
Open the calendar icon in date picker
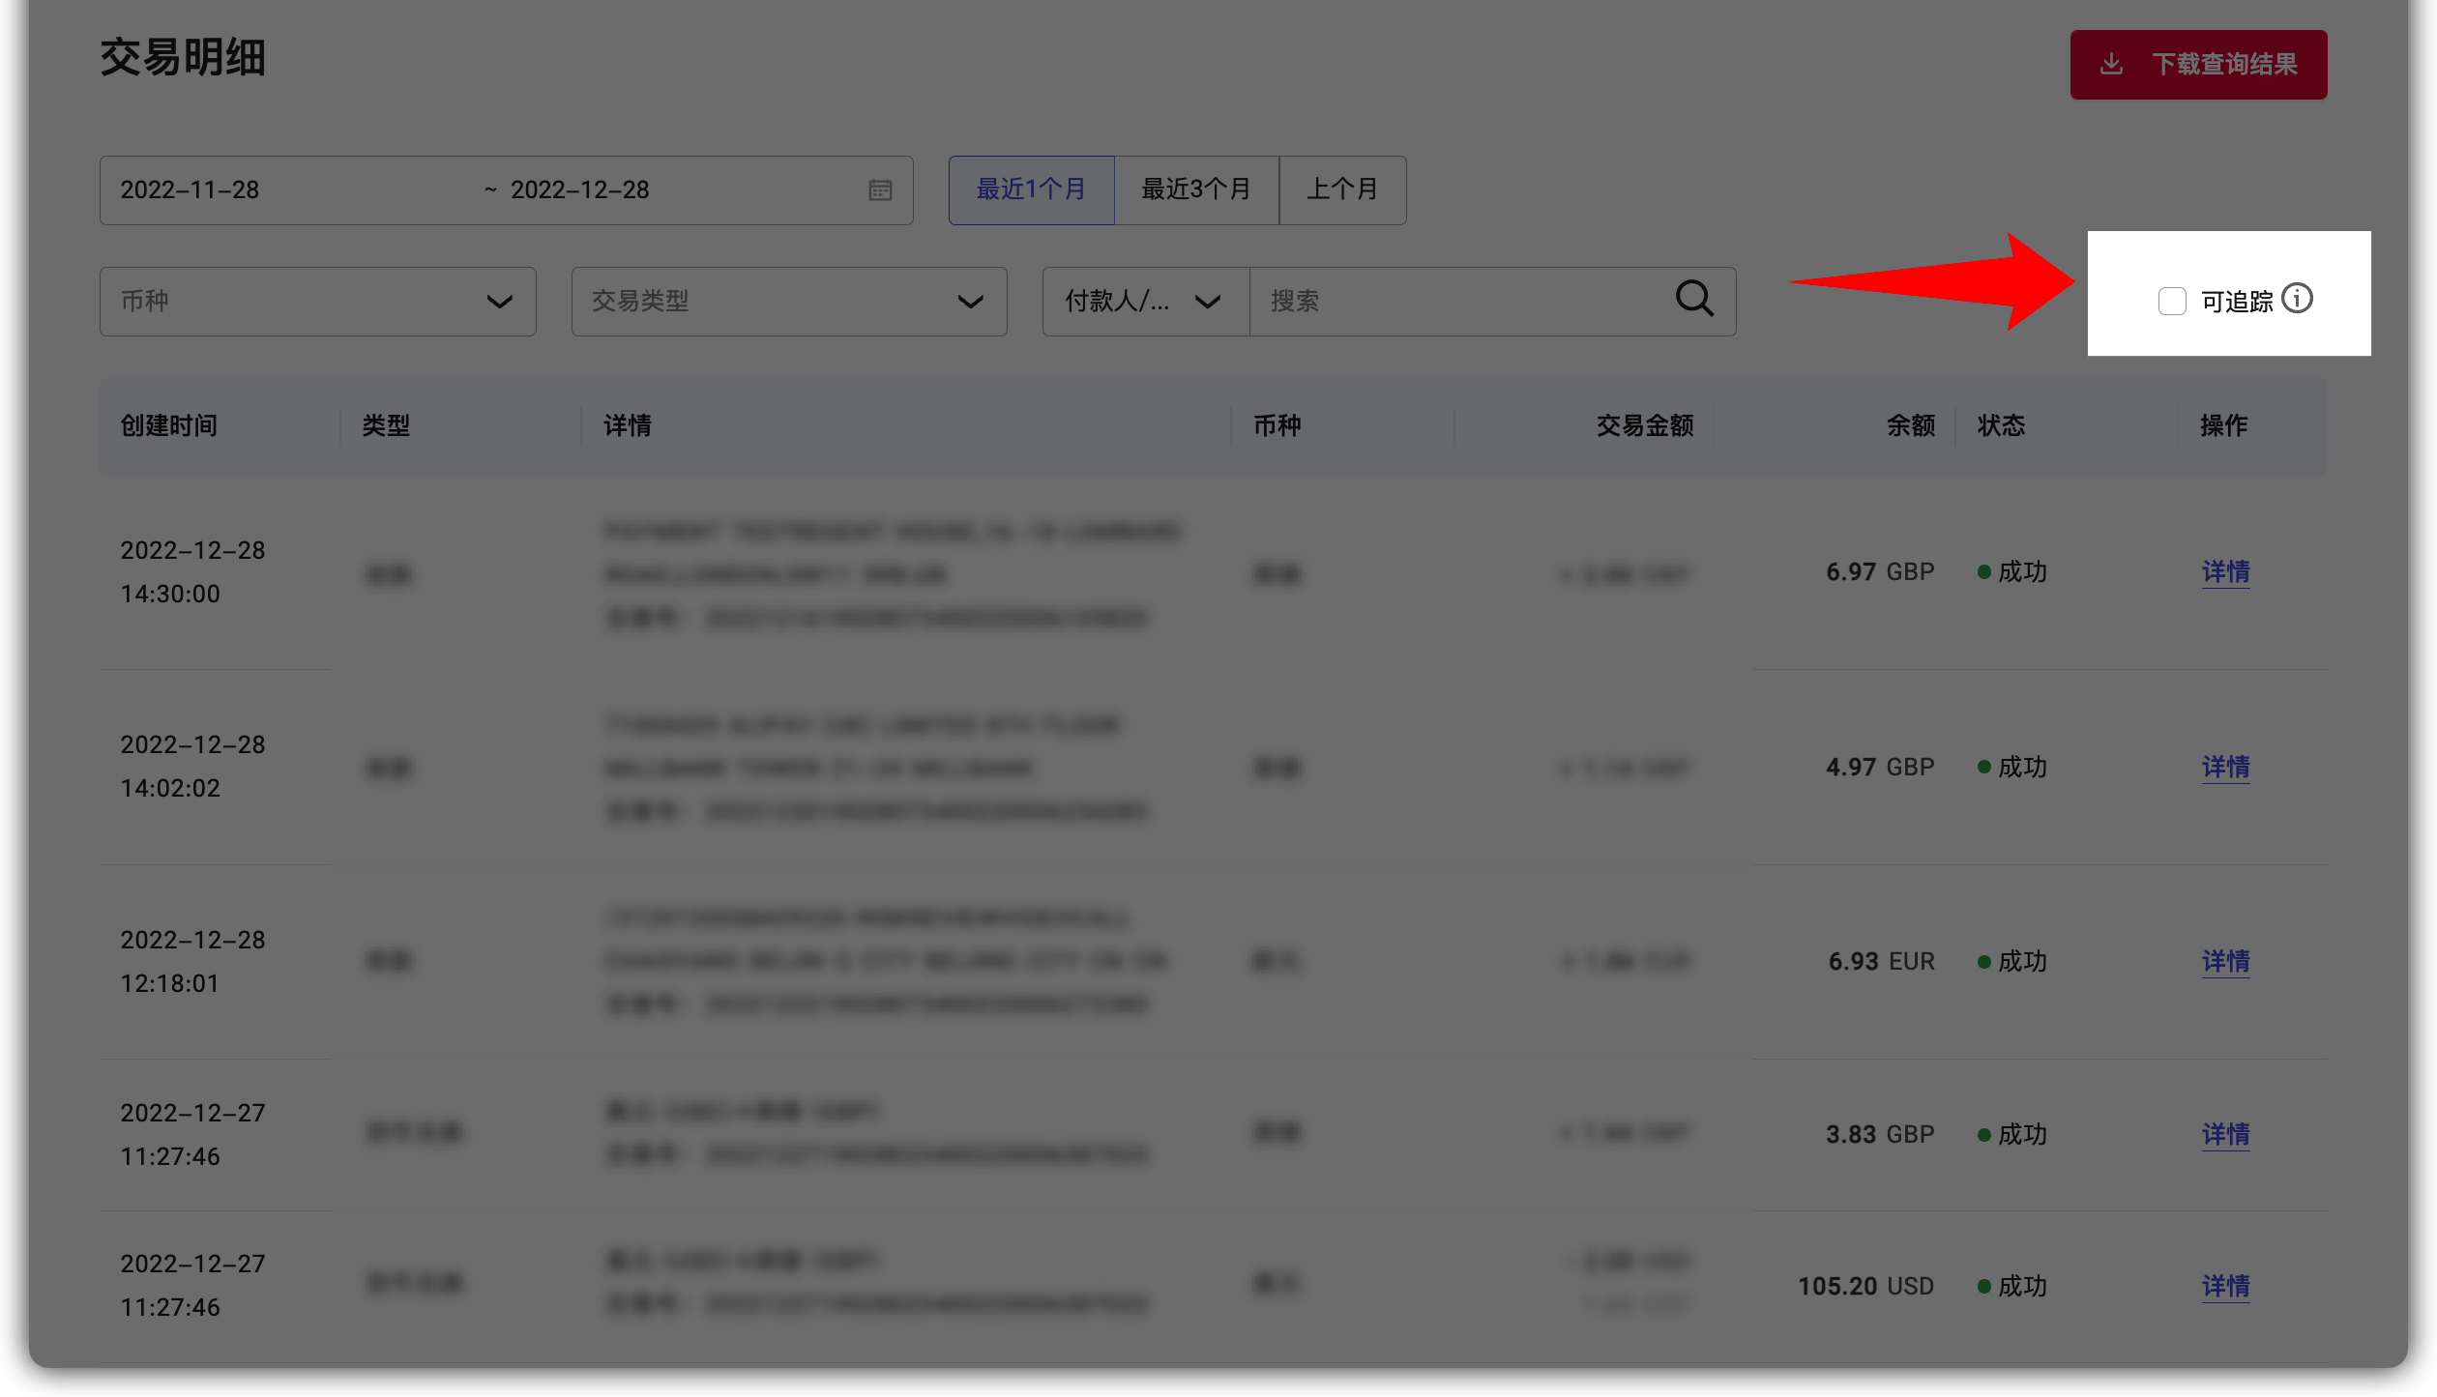881,189
